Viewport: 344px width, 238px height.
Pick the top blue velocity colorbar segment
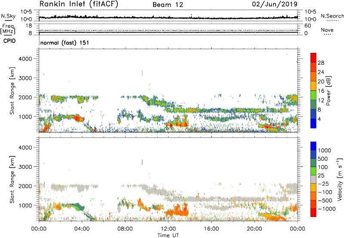313,146
